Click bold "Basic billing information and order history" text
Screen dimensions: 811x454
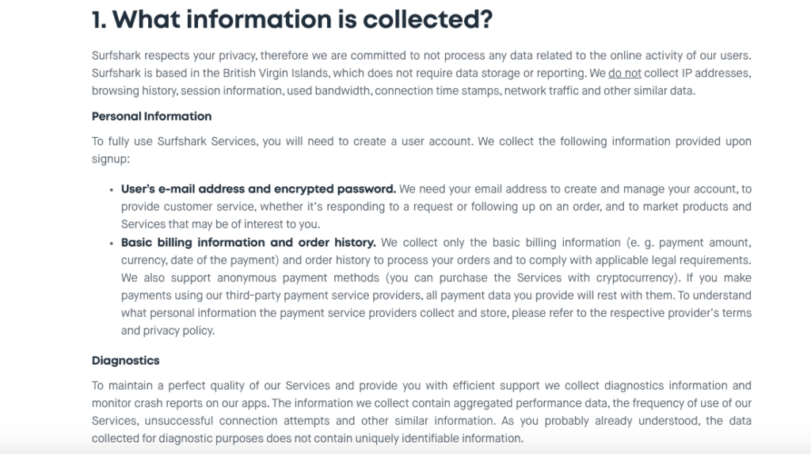tap(248, 242)
